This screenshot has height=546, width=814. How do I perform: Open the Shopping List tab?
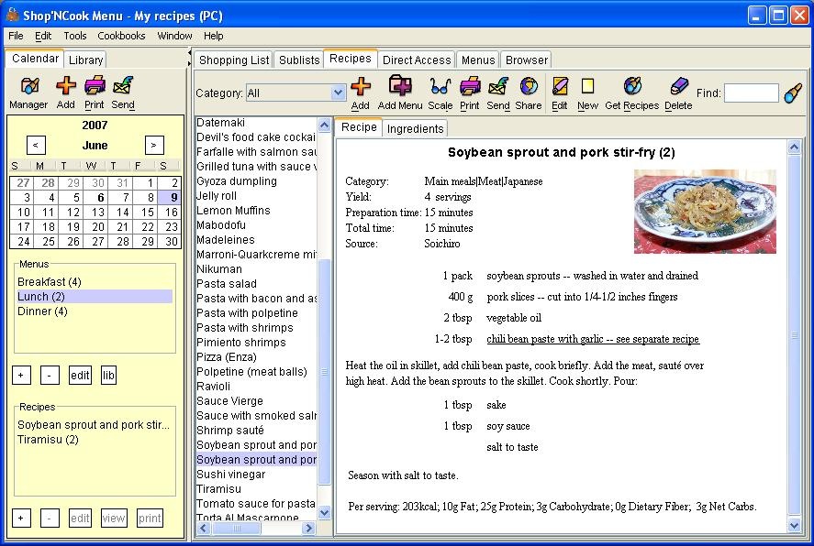point(234,60)
